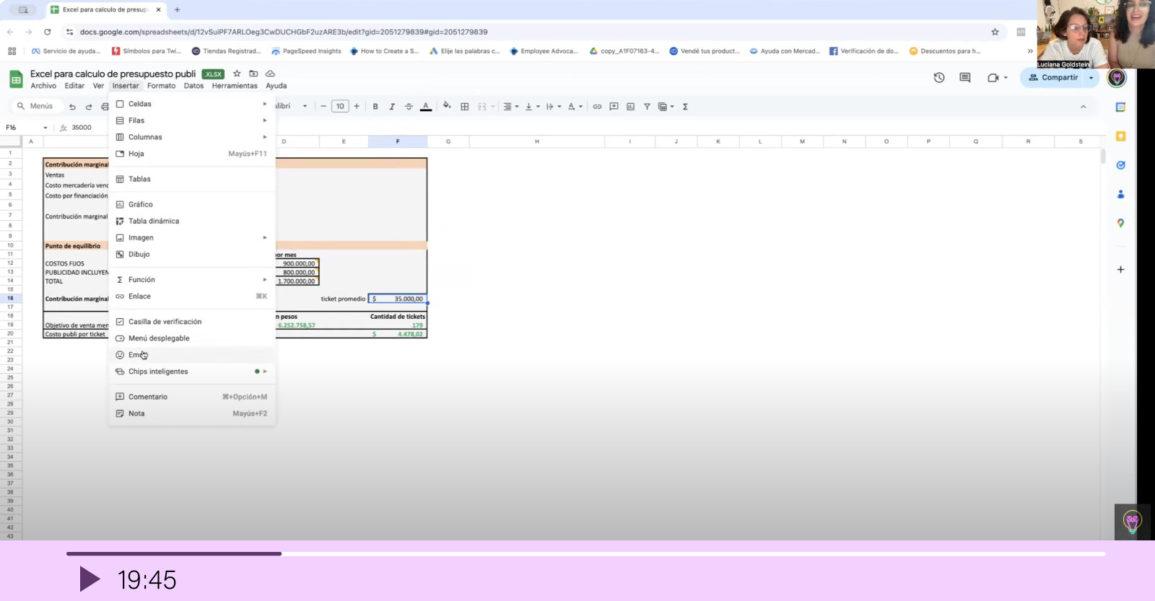The width and height of the screenshot is (1155, 601).
Task: Open Google Maps side panel icon
Action: [x=1120, y=223]
